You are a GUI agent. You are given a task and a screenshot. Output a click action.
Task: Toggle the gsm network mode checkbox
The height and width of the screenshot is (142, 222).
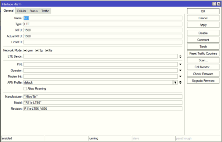pyautogui.click(x=25, y=50)
